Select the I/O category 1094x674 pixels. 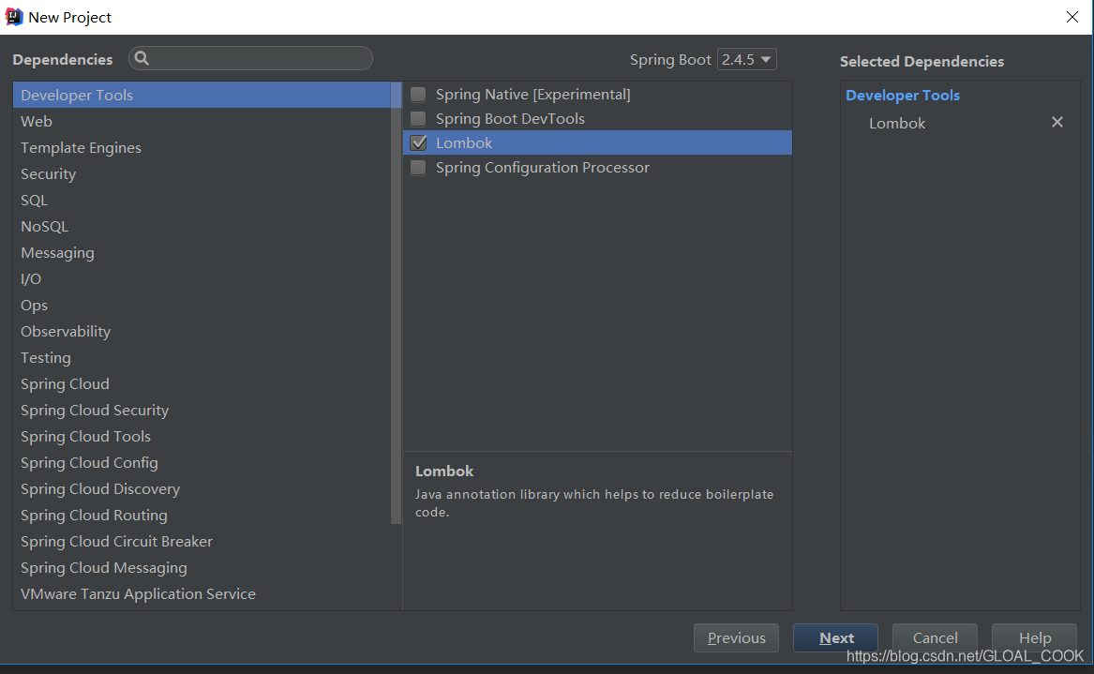click(x=202, y=279)
